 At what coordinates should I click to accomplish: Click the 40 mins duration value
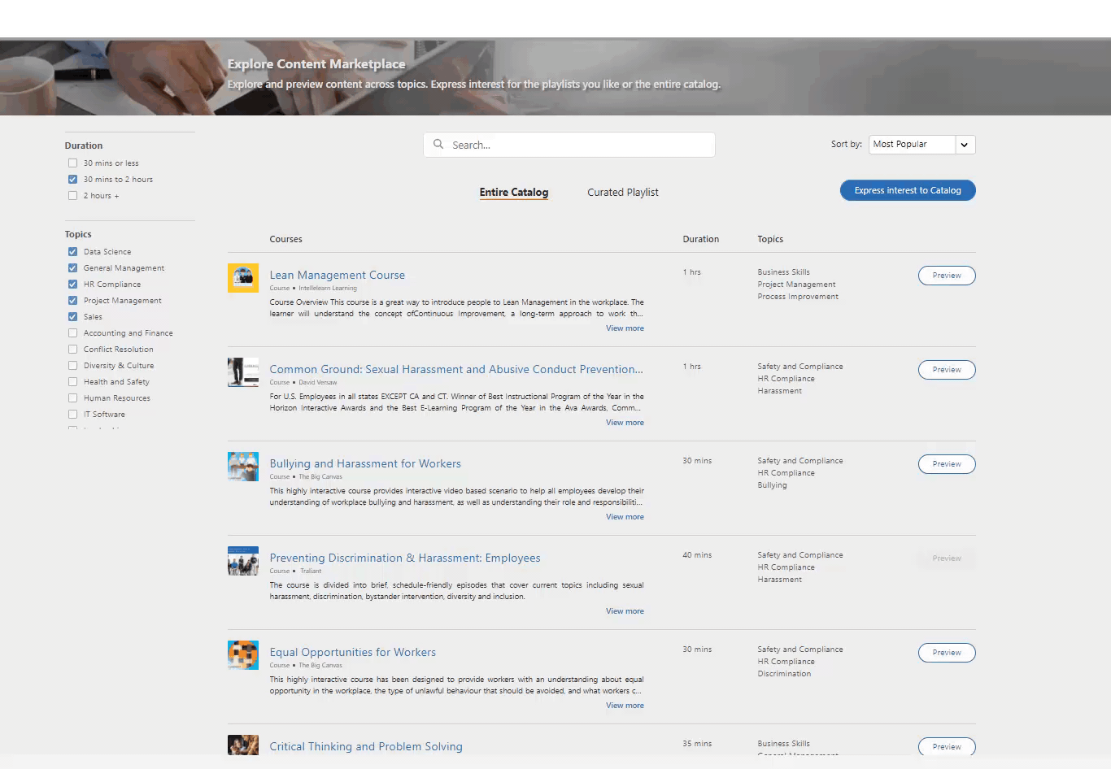pyautogui.click(x=697, y=555)
